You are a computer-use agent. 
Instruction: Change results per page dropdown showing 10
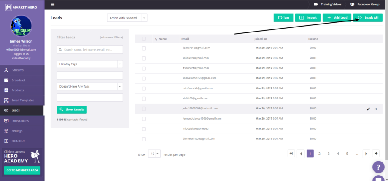155,154
